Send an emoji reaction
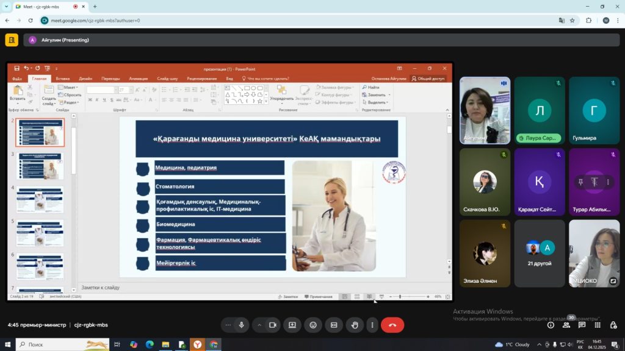 click(313, 325)
